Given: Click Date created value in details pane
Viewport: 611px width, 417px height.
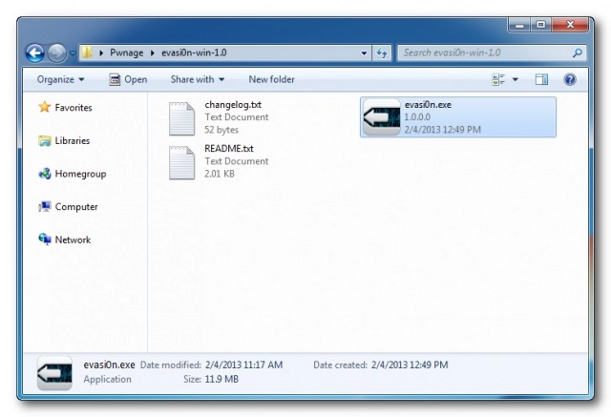Looking at the screenshot, I should click(x=410, y=365).
